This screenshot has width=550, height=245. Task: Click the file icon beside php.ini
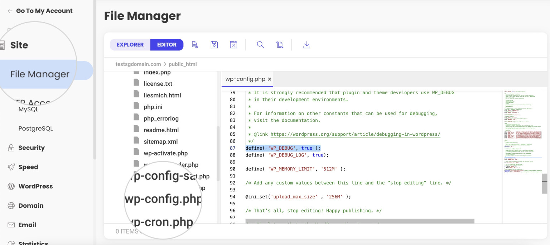[136, 106]
